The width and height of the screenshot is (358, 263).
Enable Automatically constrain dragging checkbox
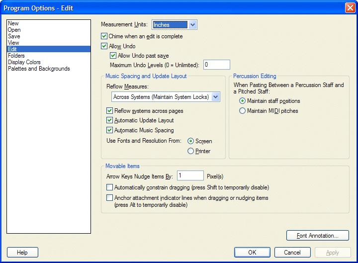[x=110, y=187]
